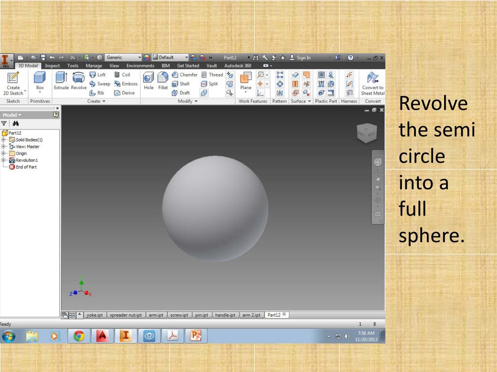The image size is (497, 372).
Task: Pick the Shell tool
Action: [181, 84]
